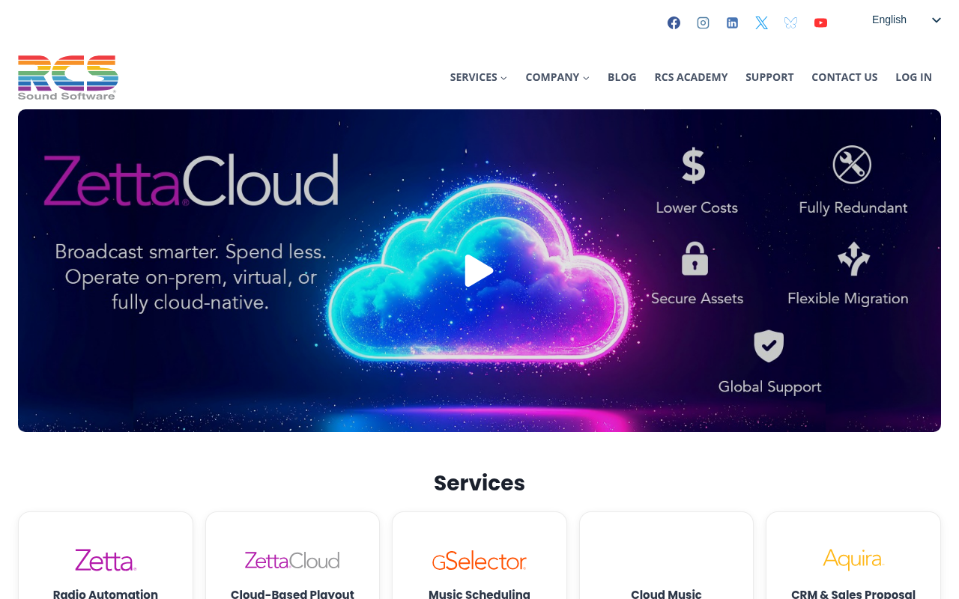Click the Log In link
This screenshot has width=959, height=599.
(x=913, y=77)
